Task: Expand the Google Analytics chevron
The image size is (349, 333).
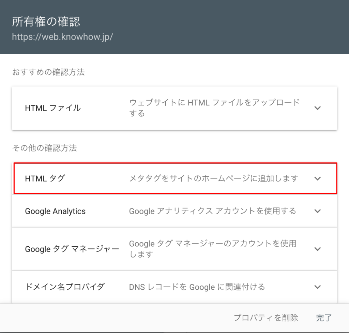Action: [317, 211]
